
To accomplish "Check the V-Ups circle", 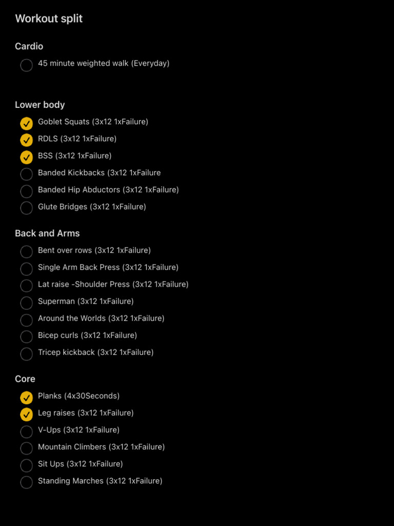I will [27, 431].
